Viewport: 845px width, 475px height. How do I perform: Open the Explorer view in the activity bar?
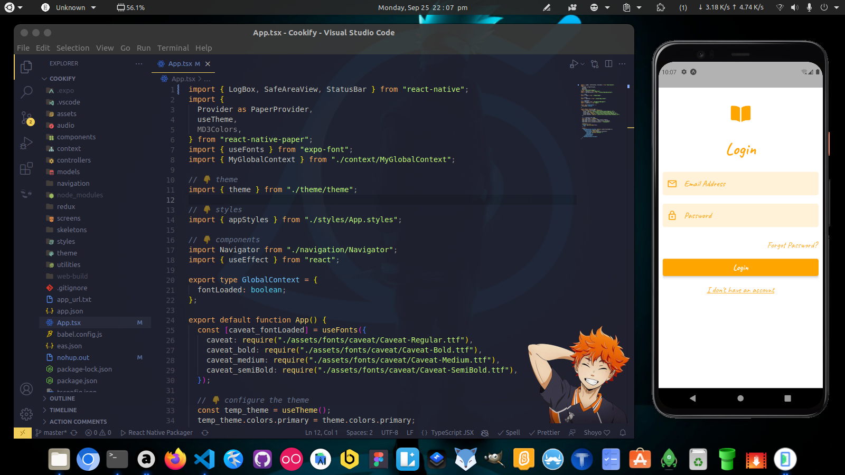[26, 67]
